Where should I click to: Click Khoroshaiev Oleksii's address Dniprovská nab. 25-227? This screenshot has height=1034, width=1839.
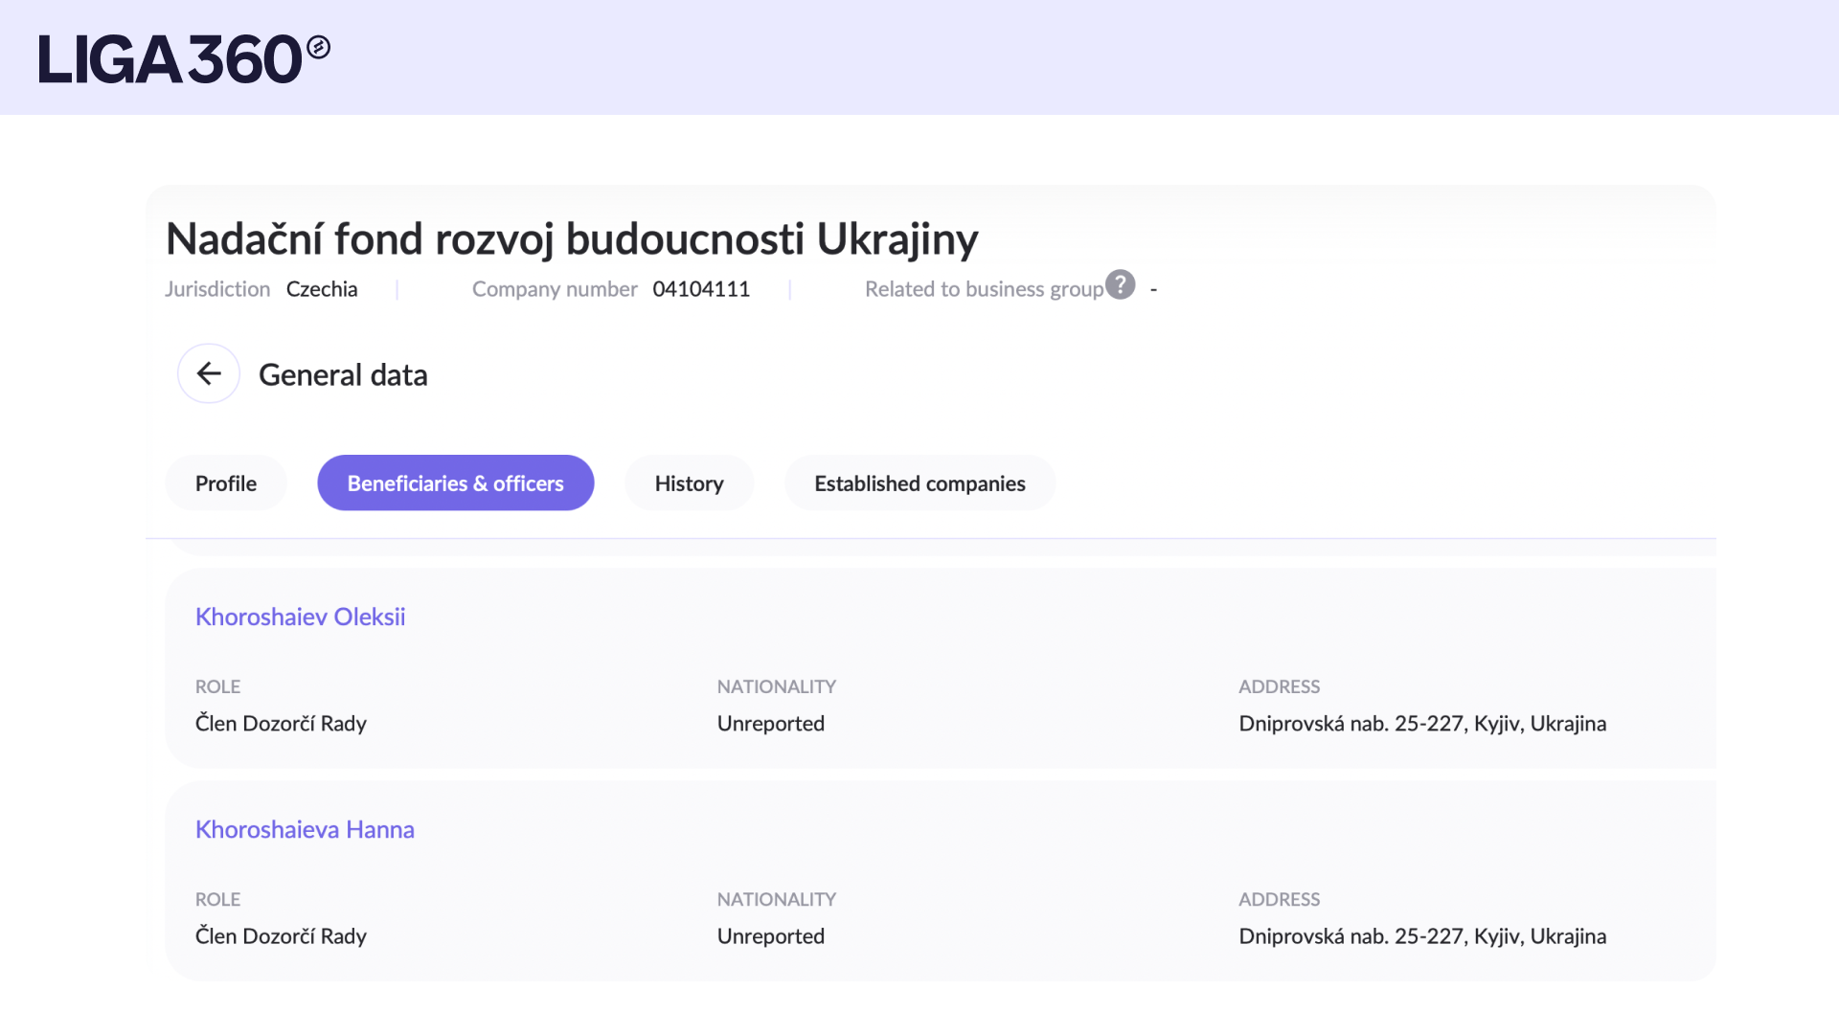pos(1422,724)
